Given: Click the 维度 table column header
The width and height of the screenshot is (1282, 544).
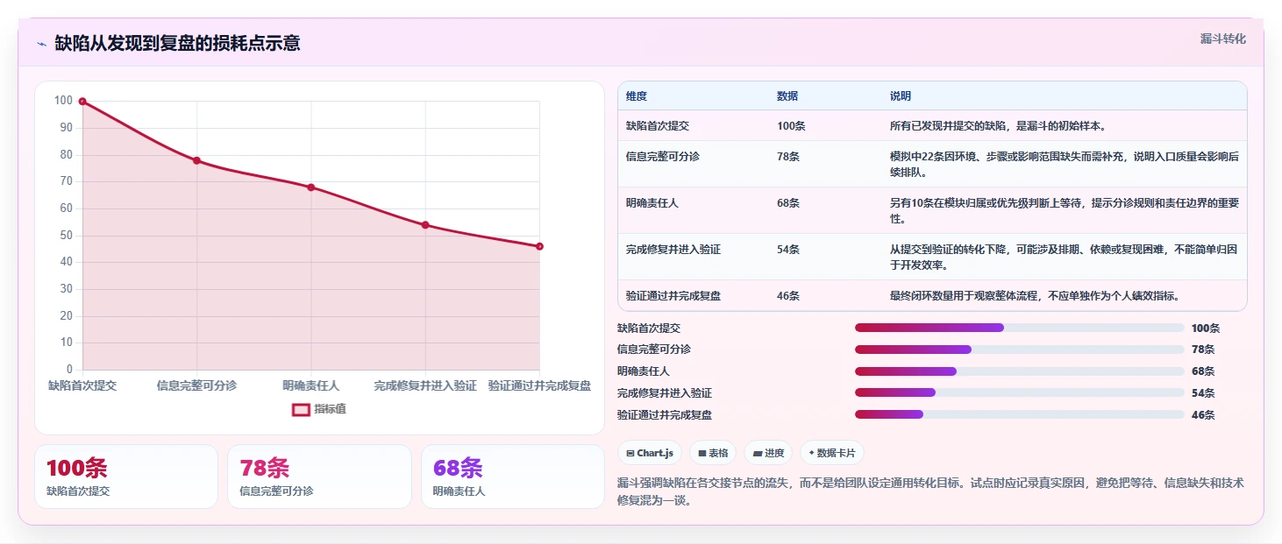Looking at the screenshot, I should [x=637, y=96].
